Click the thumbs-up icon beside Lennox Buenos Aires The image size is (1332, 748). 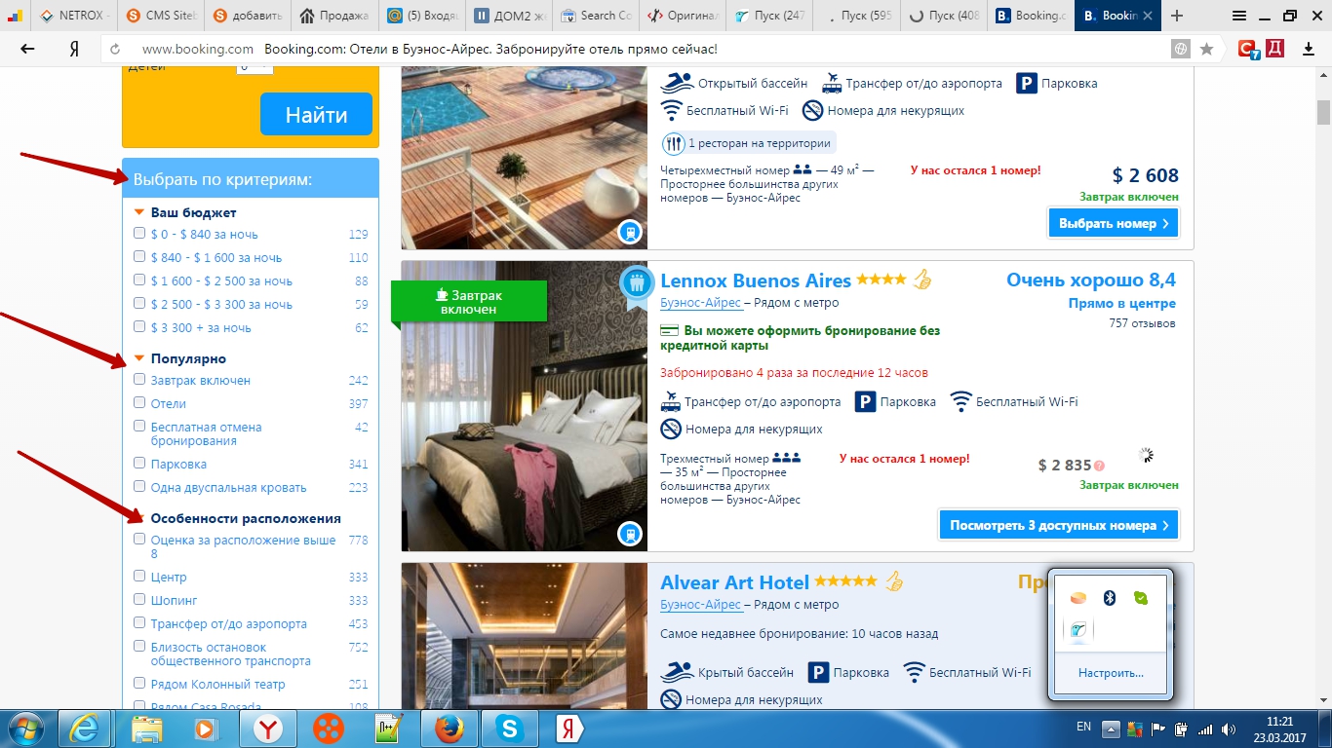pyautogui.click(x=921, y=280)
